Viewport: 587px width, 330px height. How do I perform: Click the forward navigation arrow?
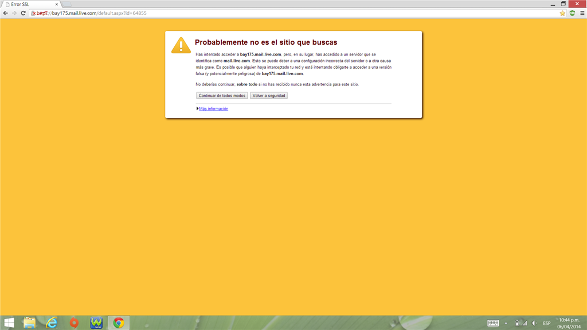pyautogui.click(x=14, y=13)
